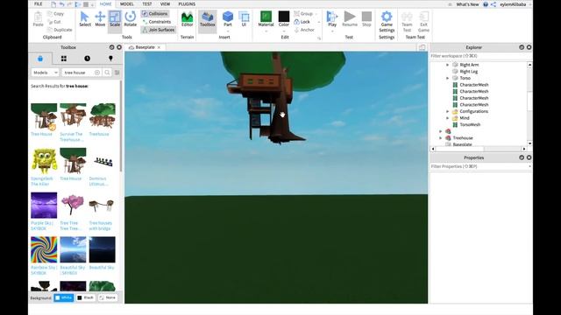Select the first Tree House model thumbnail
The image size is (561, 315).
pyautogui.click(x=44, y=116)
